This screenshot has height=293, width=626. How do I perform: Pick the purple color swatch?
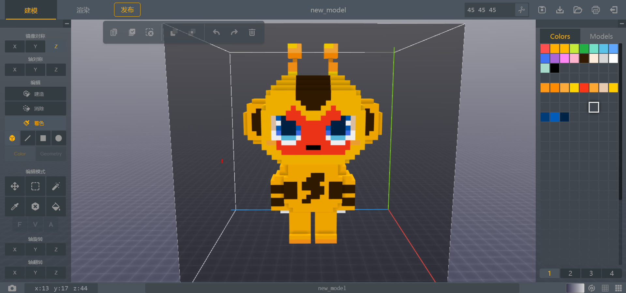555,58
